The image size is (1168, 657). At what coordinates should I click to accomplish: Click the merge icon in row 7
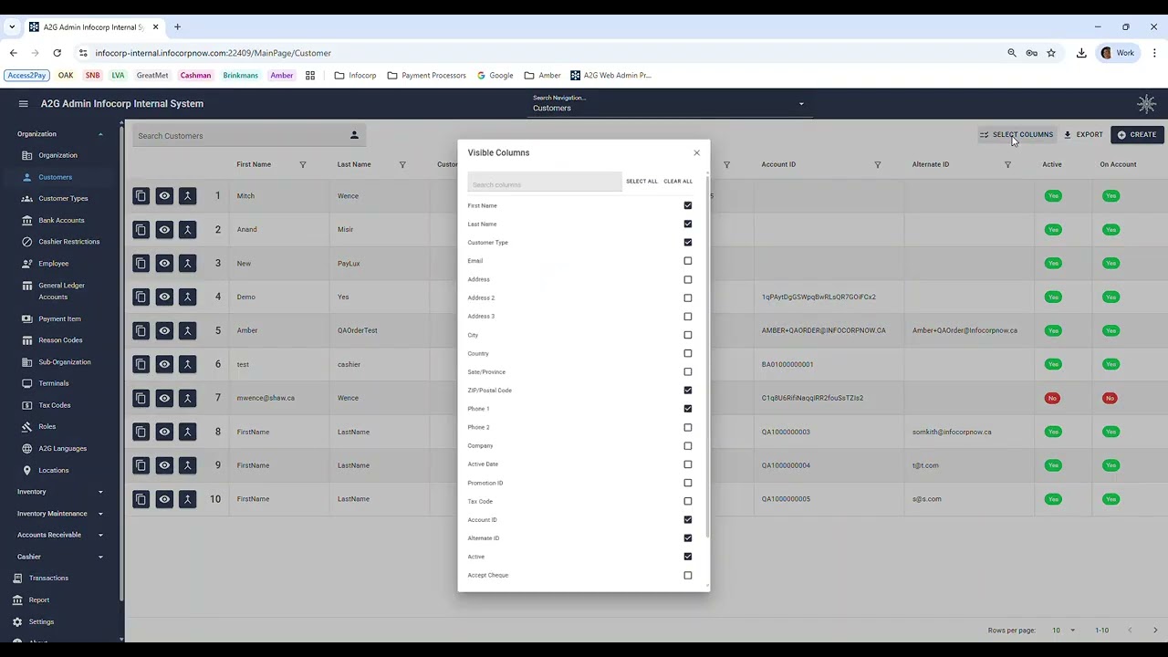pos(187,398)
